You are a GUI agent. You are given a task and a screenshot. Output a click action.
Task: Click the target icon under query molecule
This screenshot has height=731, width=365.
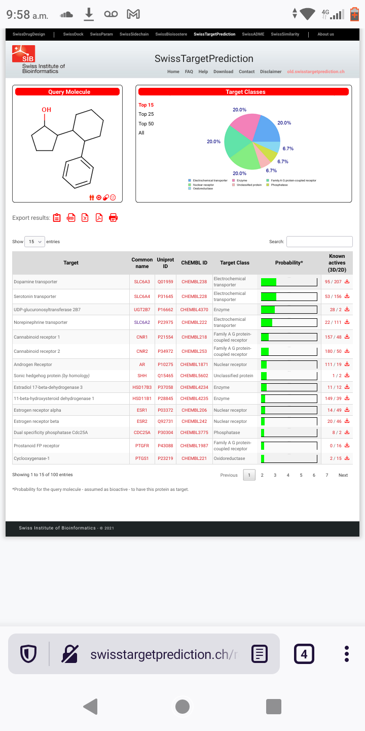[99, 197]
